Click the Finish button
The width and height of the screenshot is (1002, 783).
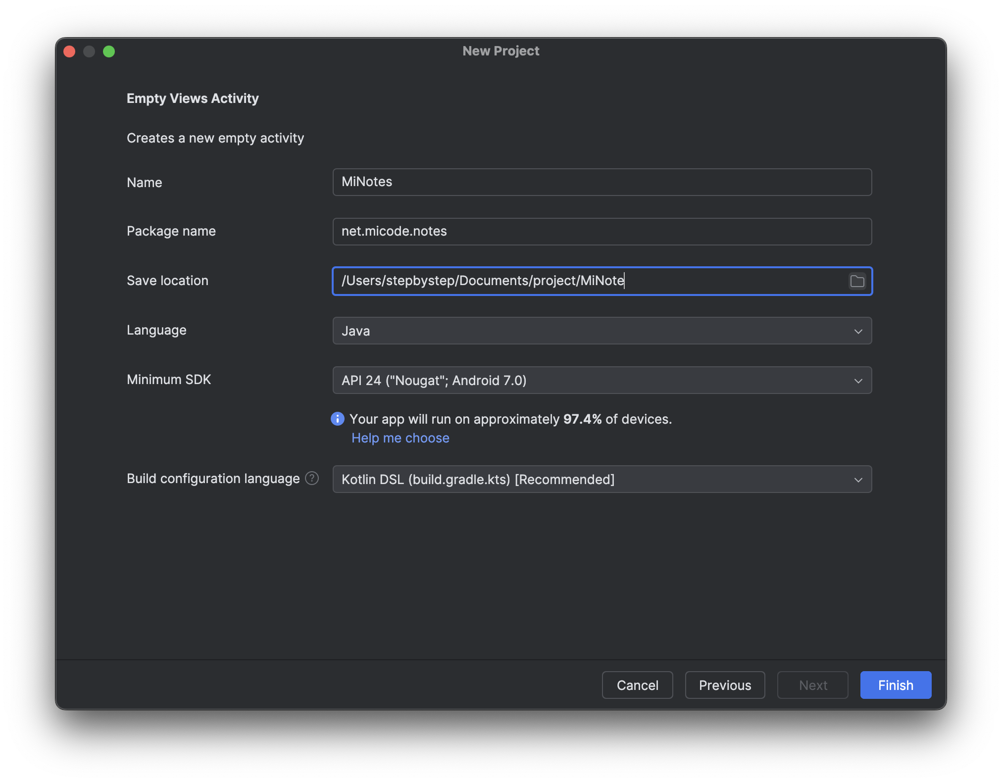pos(896,685)
